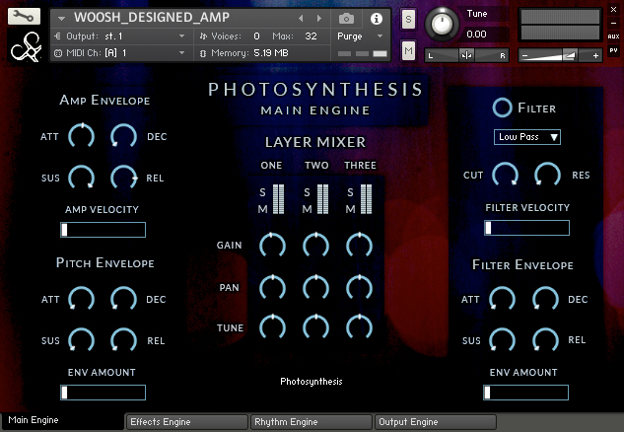Click the Tune knob

pyautogui.click(x=442, y=24)
